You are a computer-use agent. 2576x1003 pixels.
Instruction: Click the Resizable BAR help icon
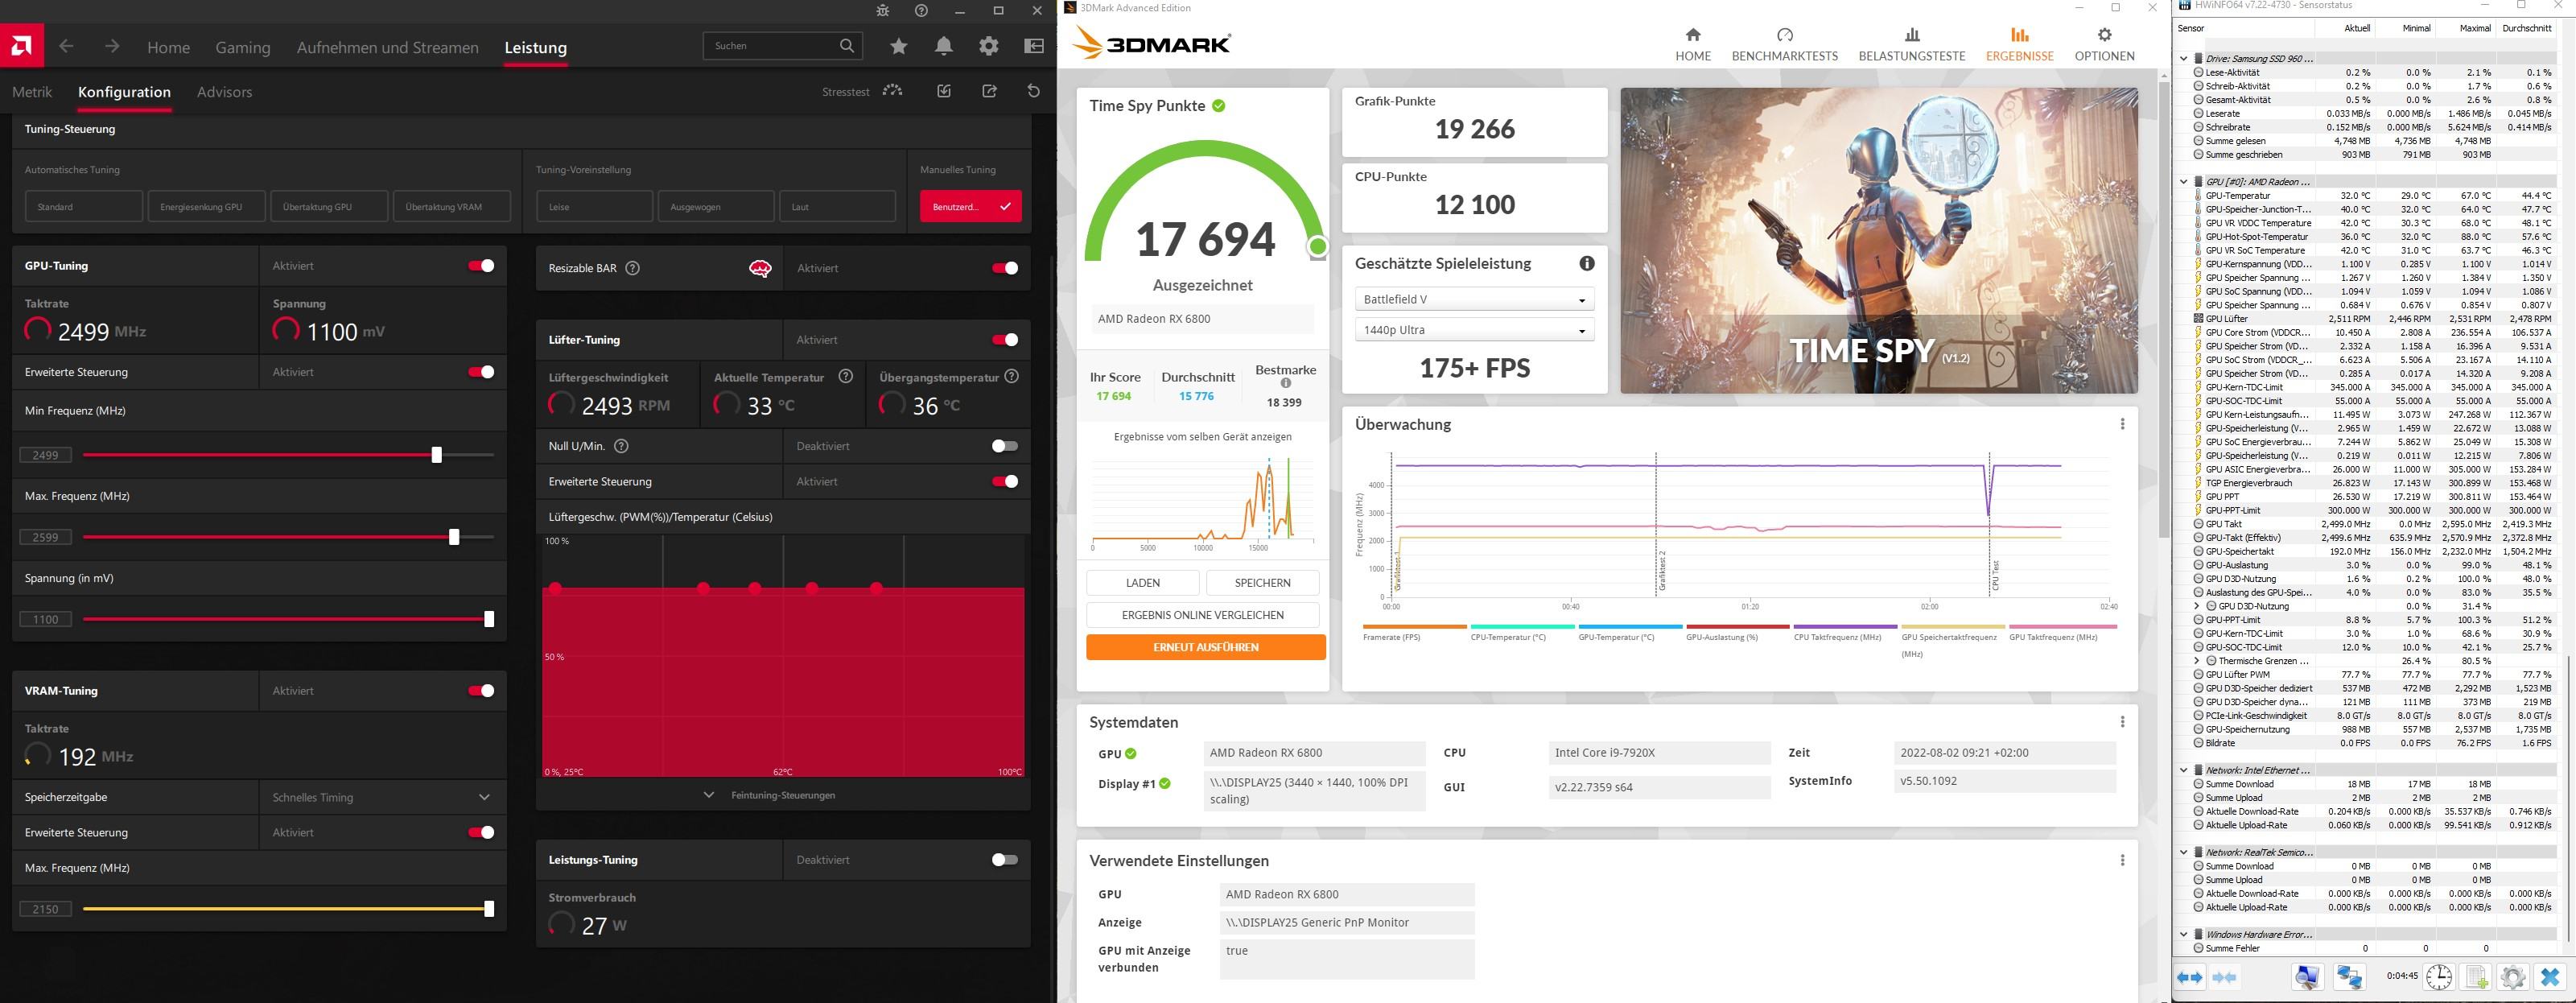(x=632, y=268)
